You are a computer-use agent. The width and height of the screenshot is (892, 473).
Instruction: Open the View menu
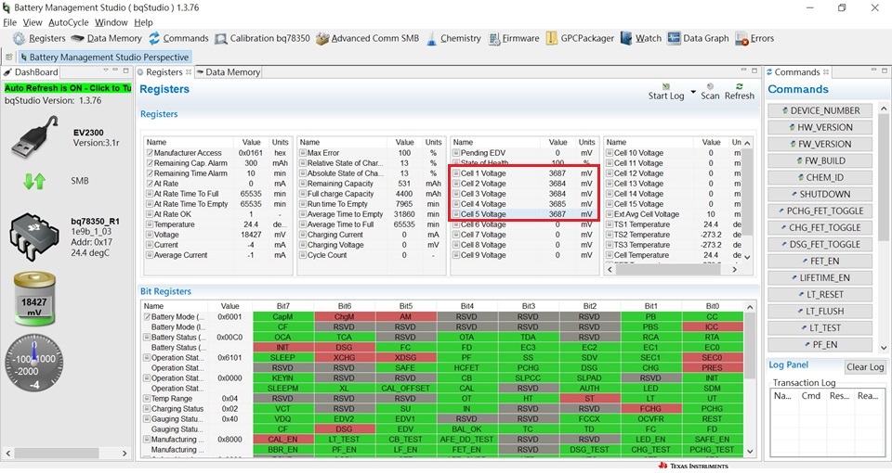33,22
